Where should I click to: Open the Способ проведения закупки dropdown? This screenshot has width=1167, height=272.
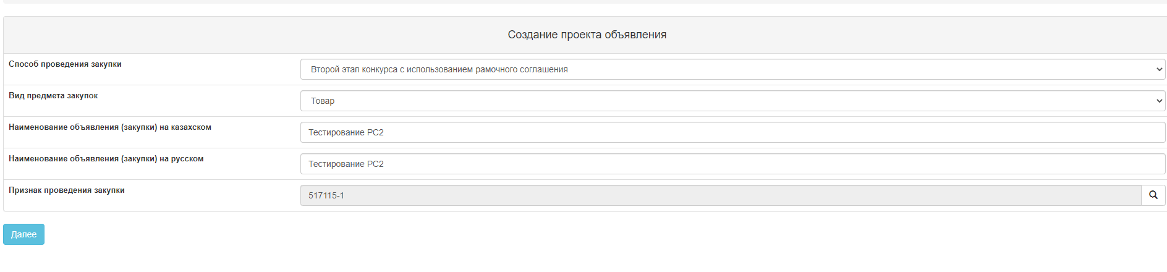point(732,69)
